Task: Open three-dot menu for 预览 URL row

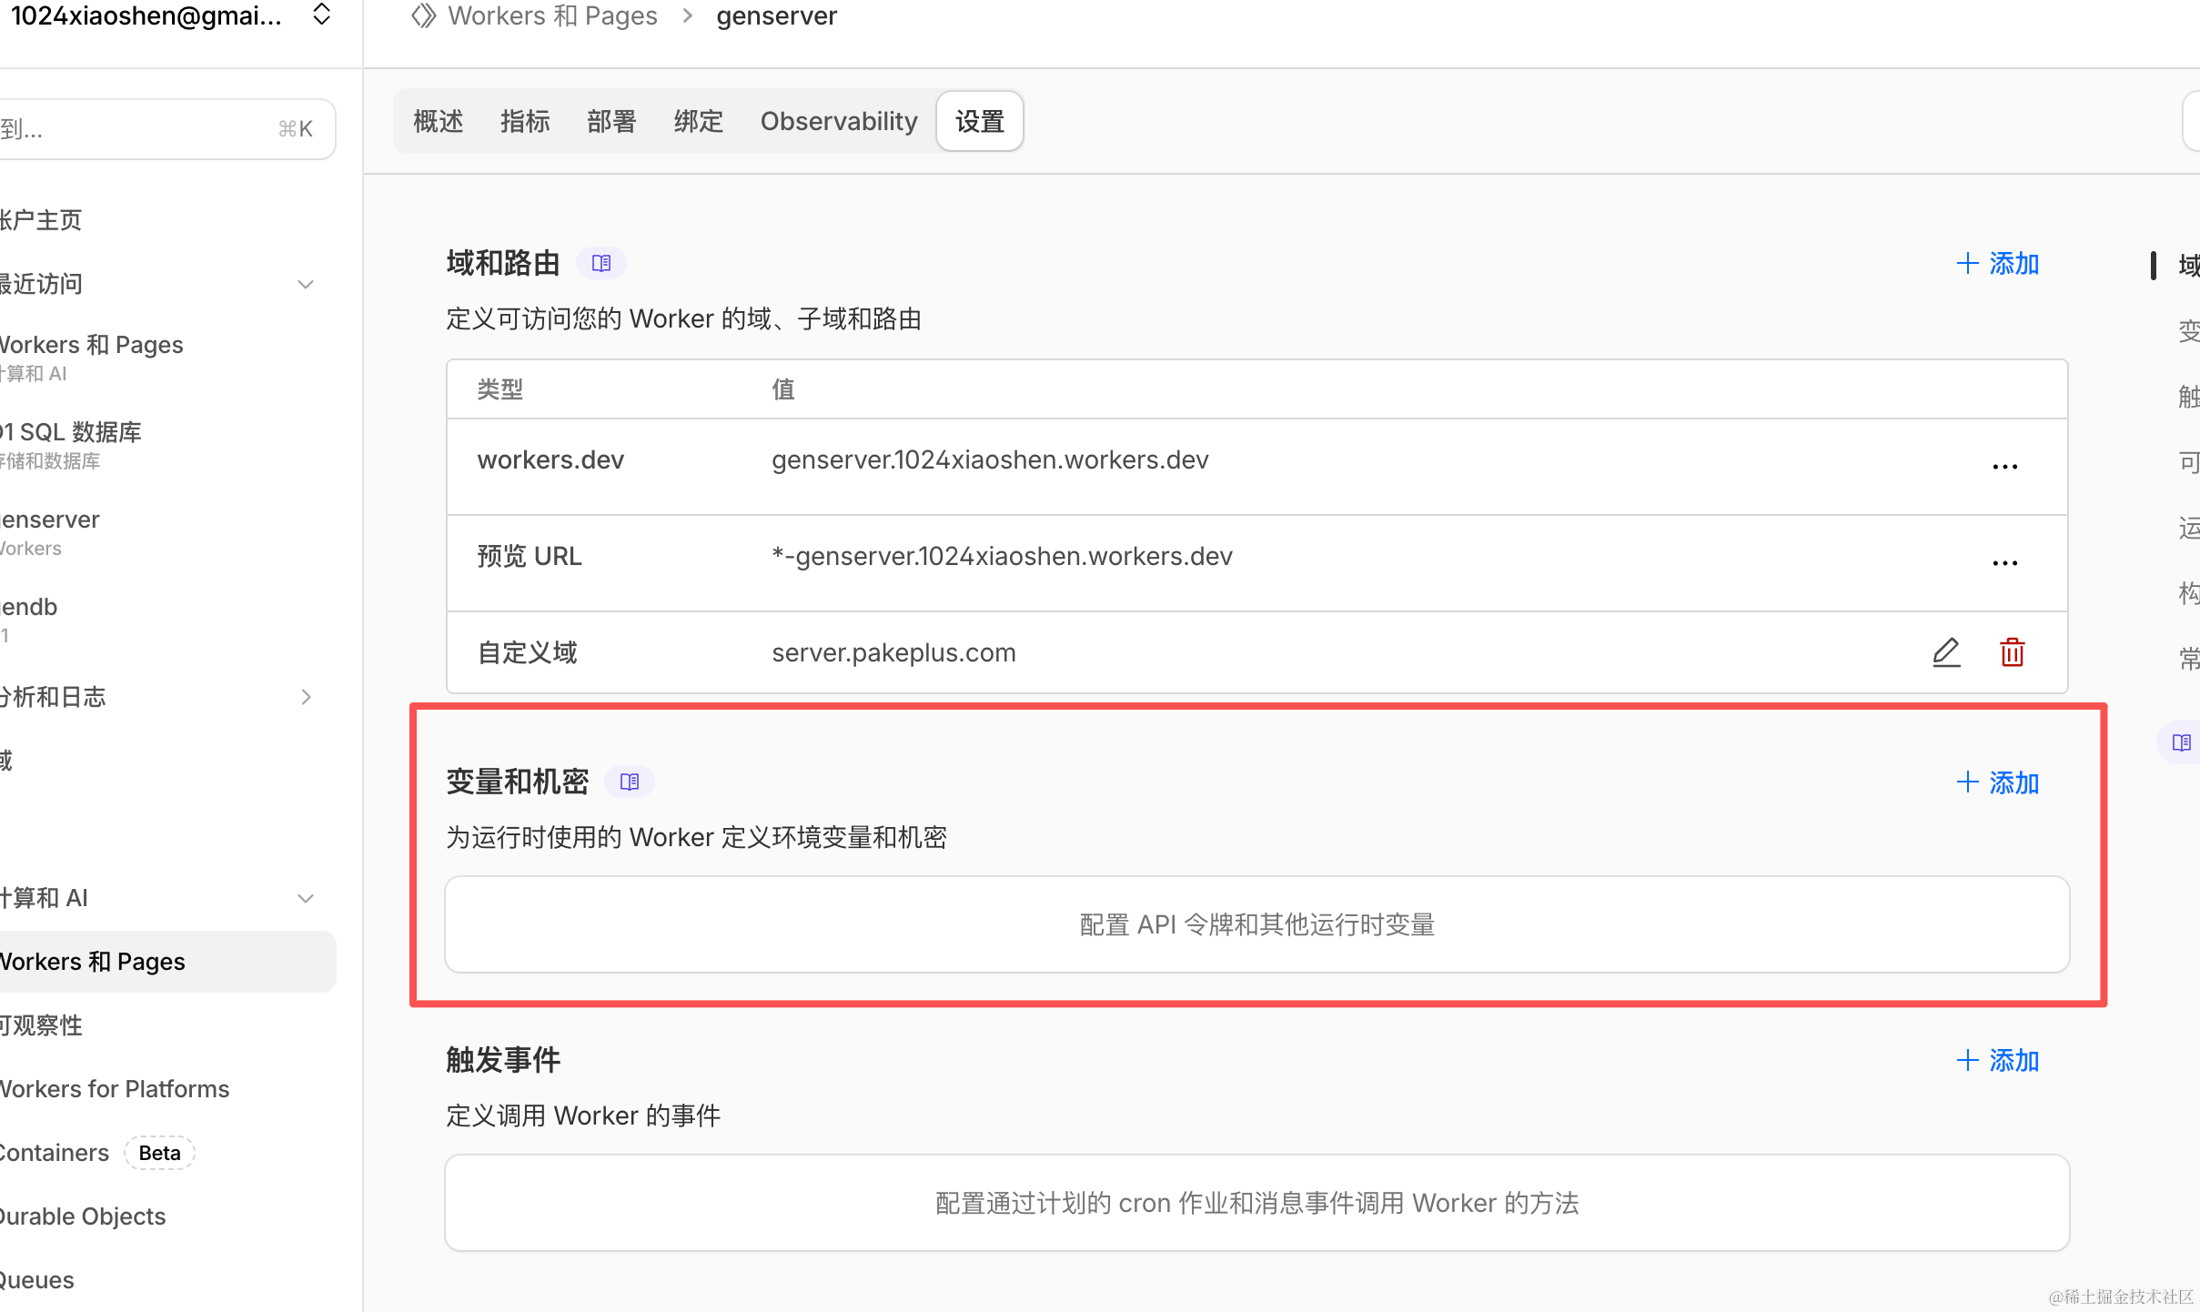Action: 2004,563
